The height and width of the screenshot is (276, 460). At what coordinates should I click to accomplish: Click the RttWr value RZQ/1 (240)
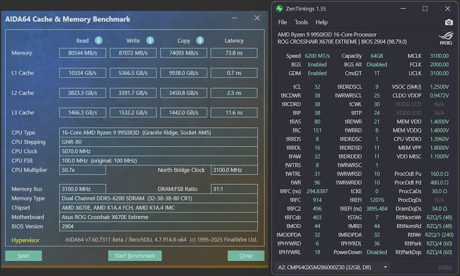(x=439, y=235)
